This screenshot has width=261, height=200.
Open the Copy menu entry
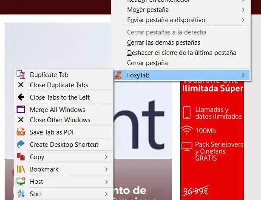point(64,157)
